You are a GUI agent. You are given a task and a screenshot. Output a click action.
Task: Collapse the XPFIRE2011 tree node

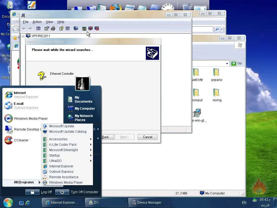click(x=23, y=36)
